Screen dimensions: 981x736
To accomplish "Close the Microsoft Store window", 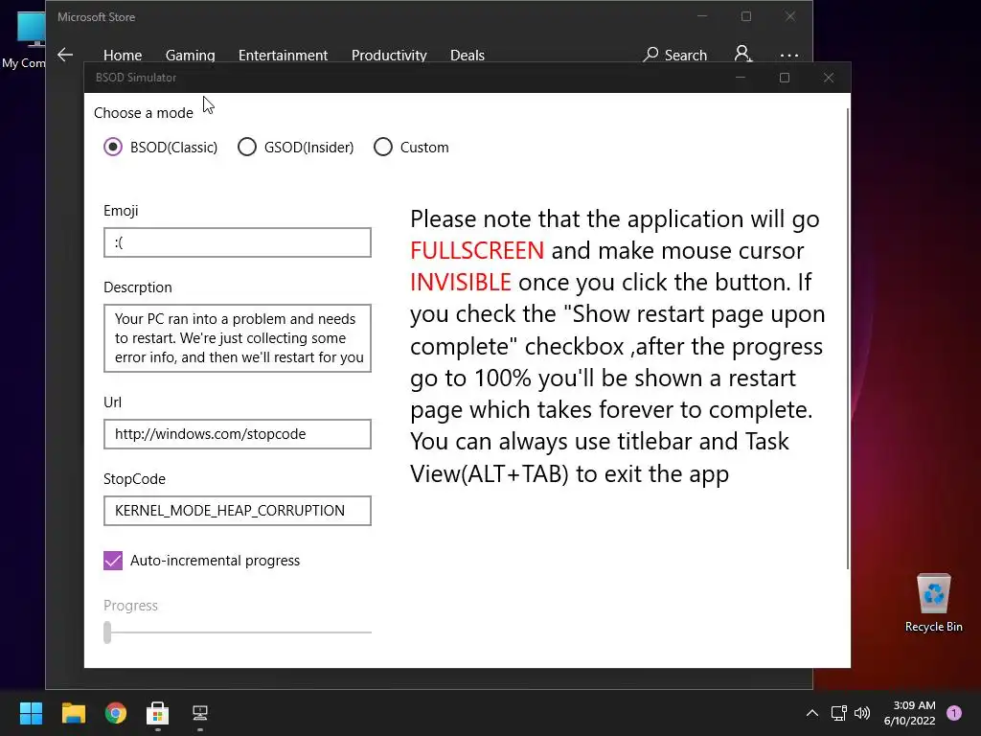I will tap(790, 17).
